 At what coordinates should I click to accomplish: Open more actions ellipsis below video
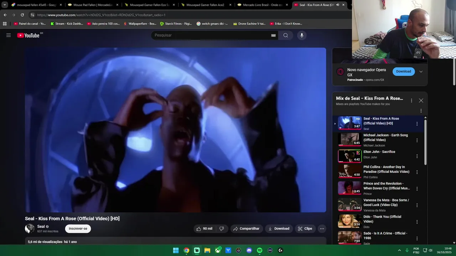[322, 229]
